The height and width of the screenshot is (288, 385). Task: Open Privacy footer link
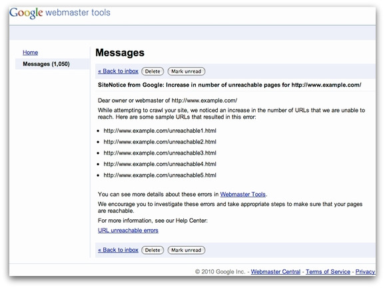tap(365, 272)
